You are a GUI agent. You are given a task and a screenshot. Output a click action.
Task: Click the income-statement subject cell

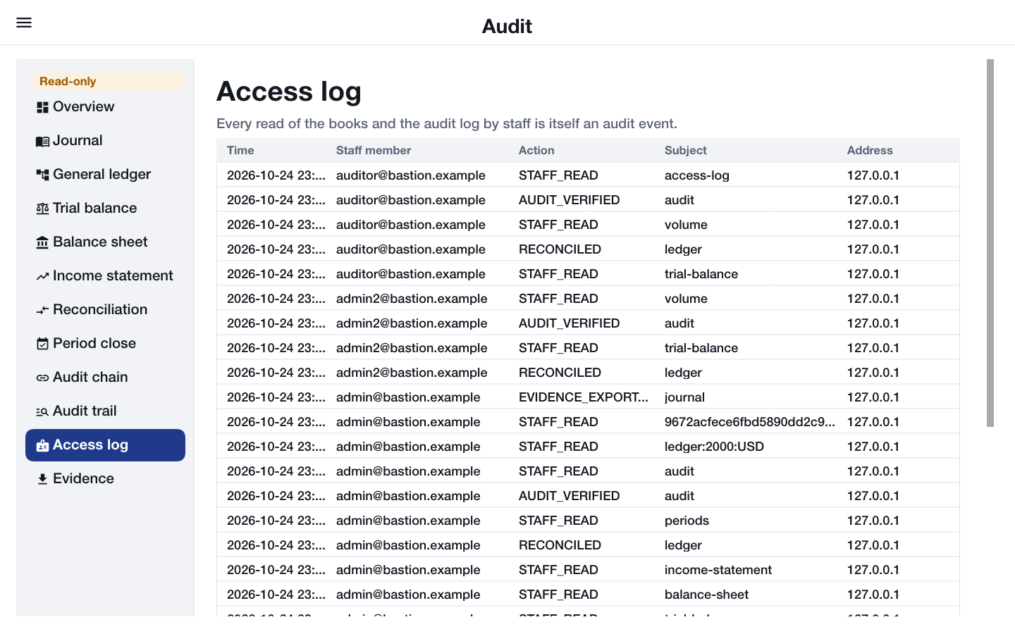pos(718,570)
